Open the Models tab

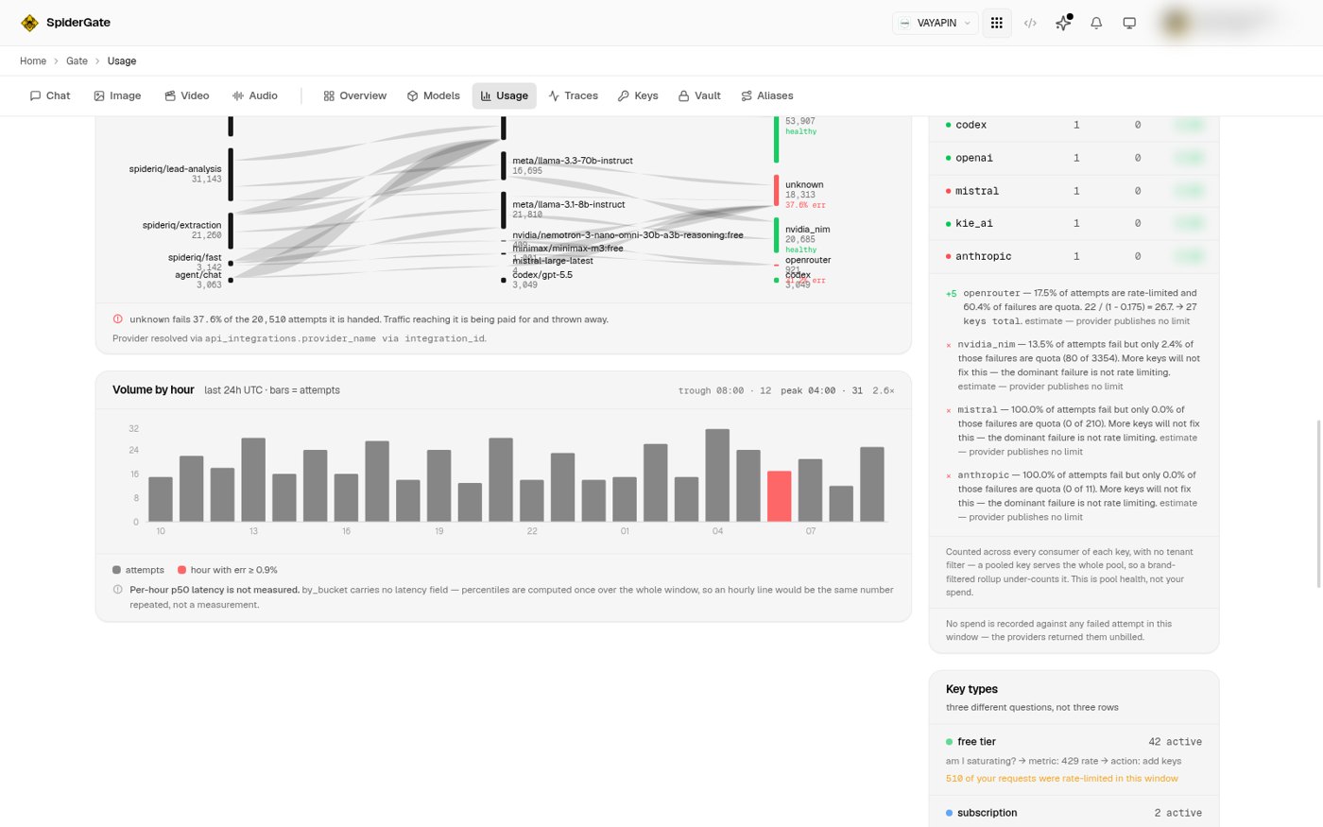tap(434, 95)
